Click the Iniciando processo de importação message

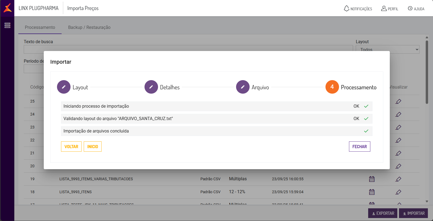[96, 106]
